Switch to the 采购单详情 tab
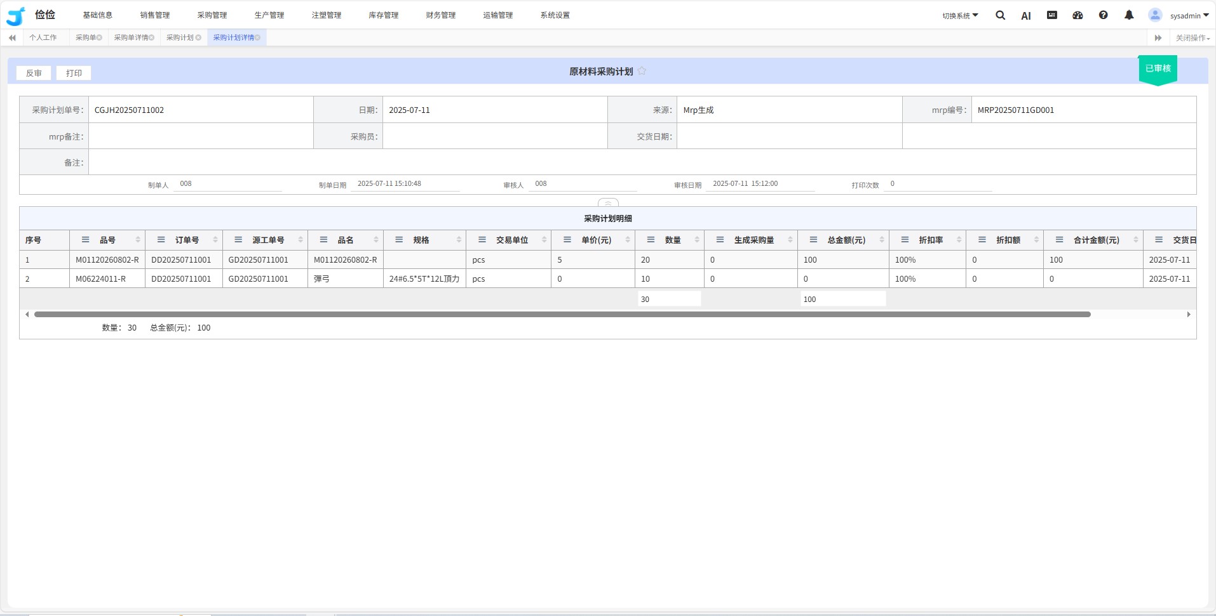This screenshot has width=1216, height=616. [131, 37]
